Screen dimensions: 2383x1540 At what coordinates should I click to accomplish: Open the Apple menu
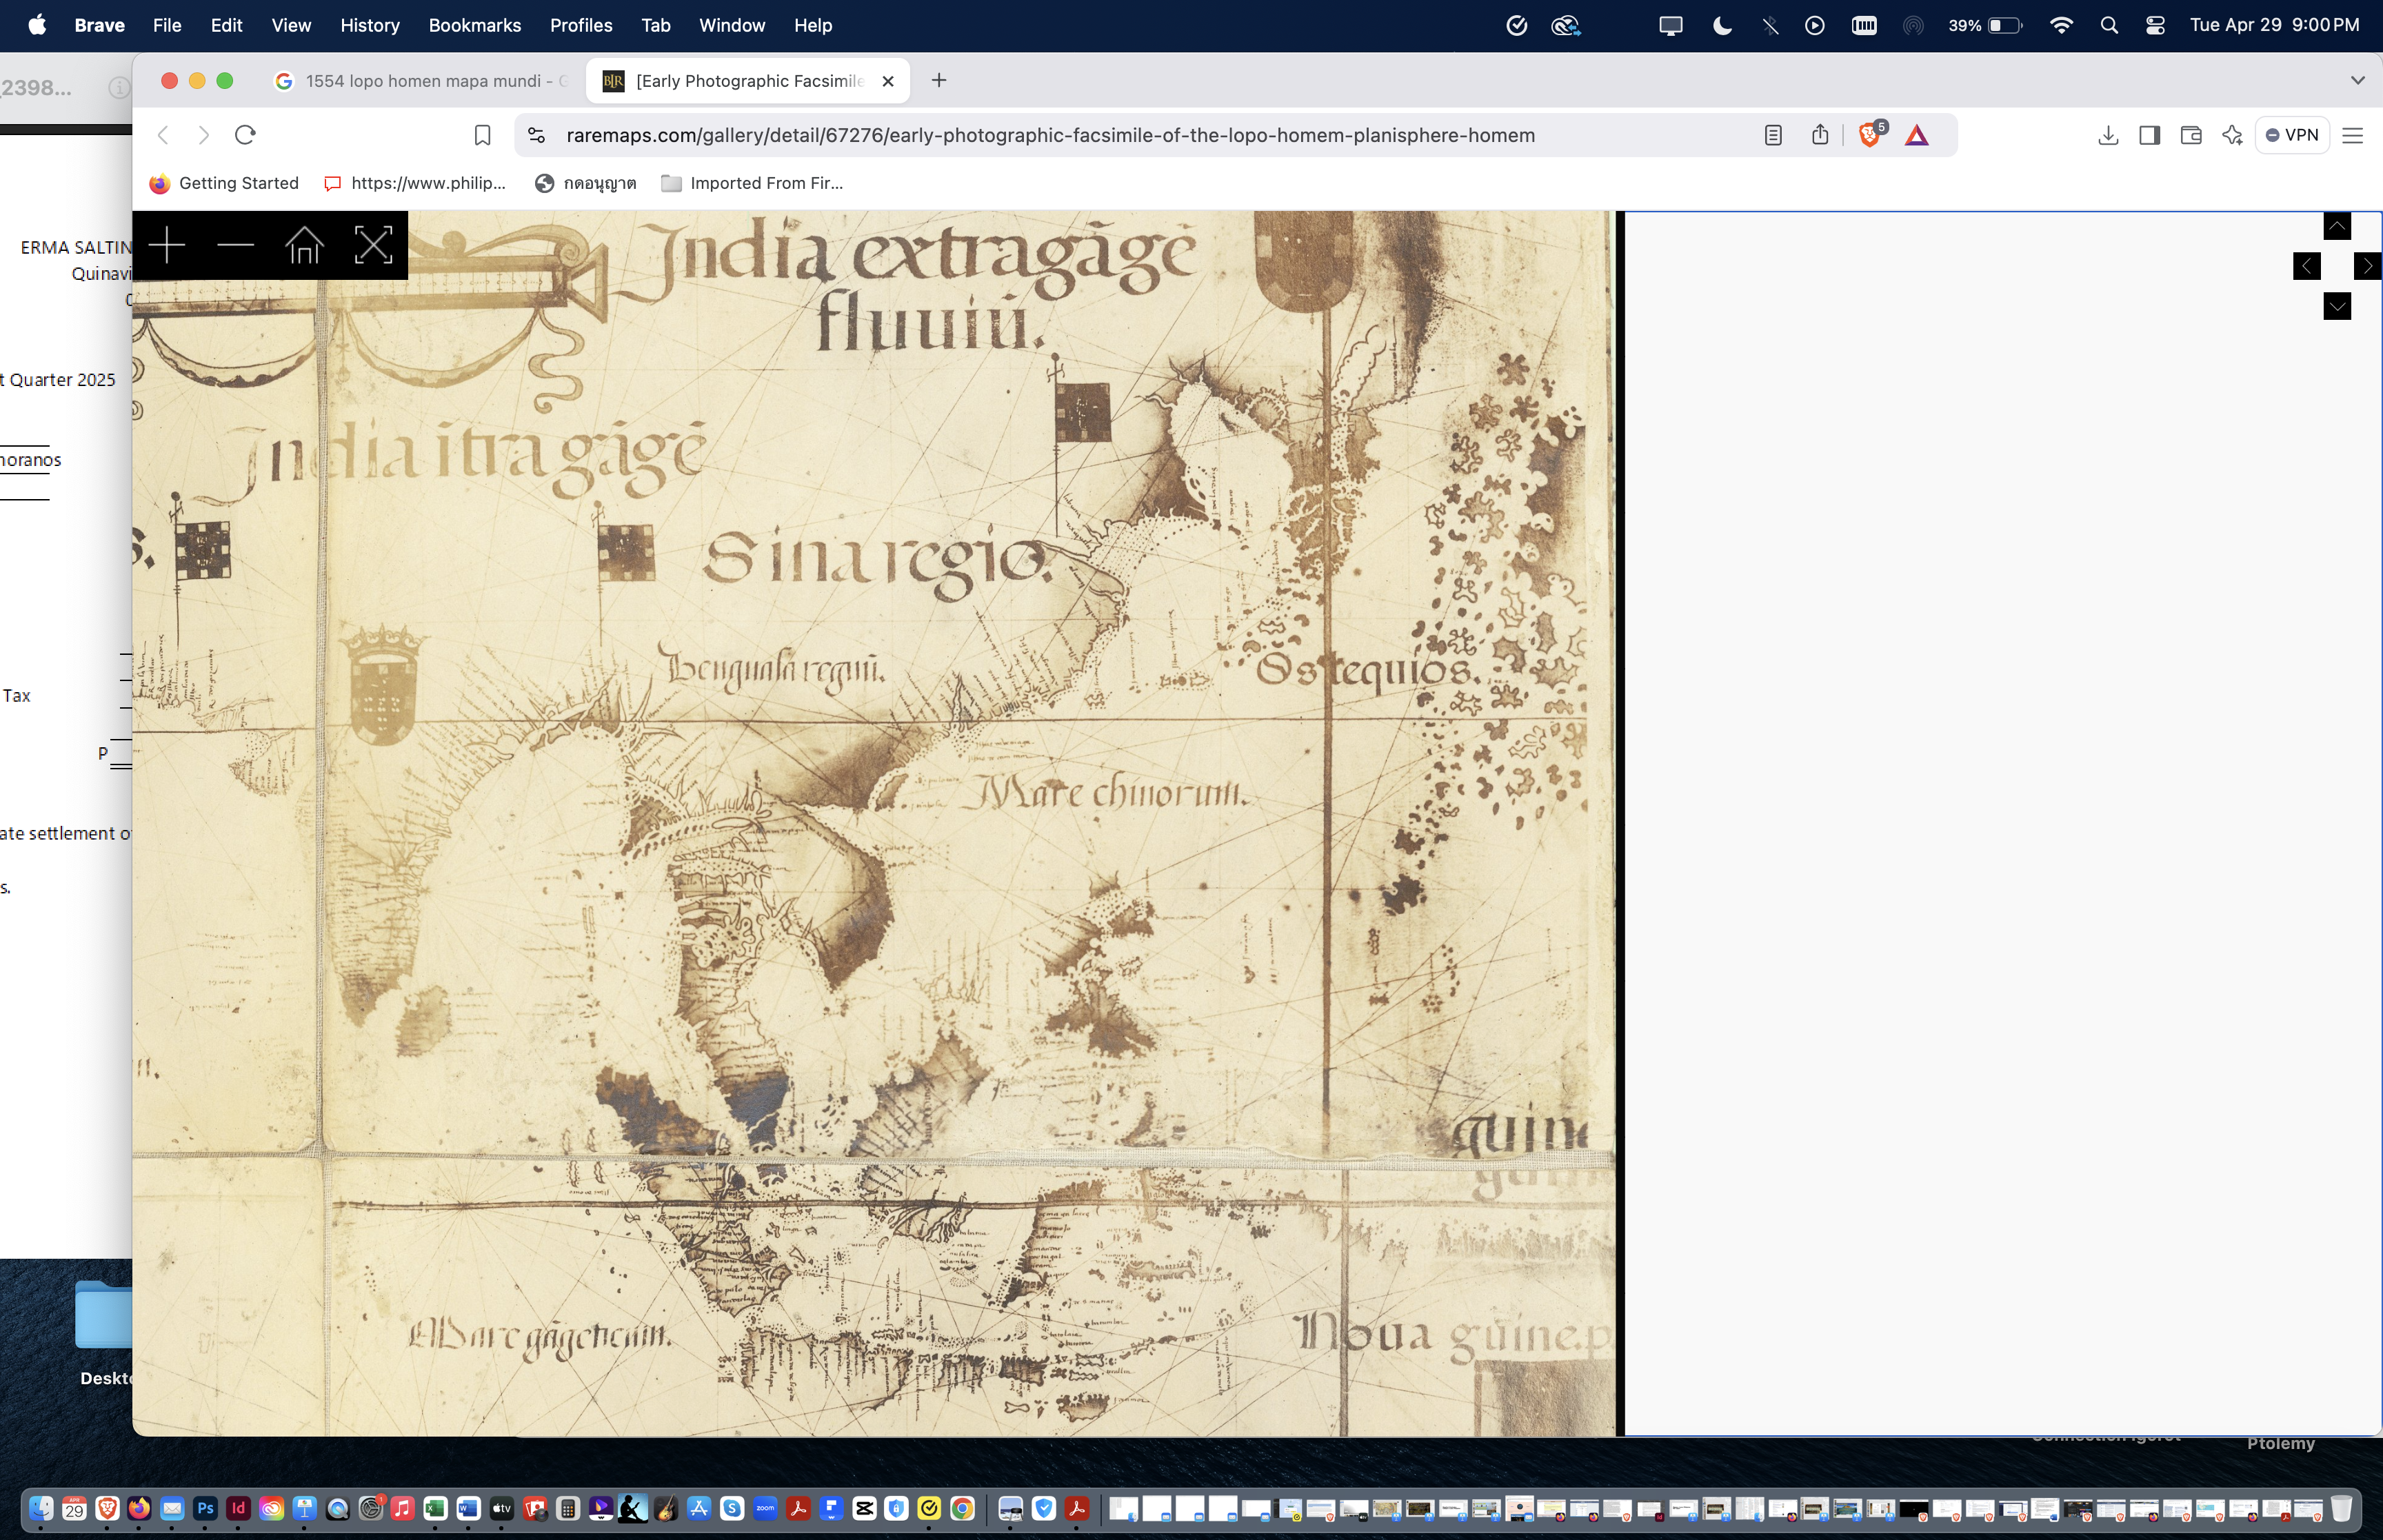(37, 25)
